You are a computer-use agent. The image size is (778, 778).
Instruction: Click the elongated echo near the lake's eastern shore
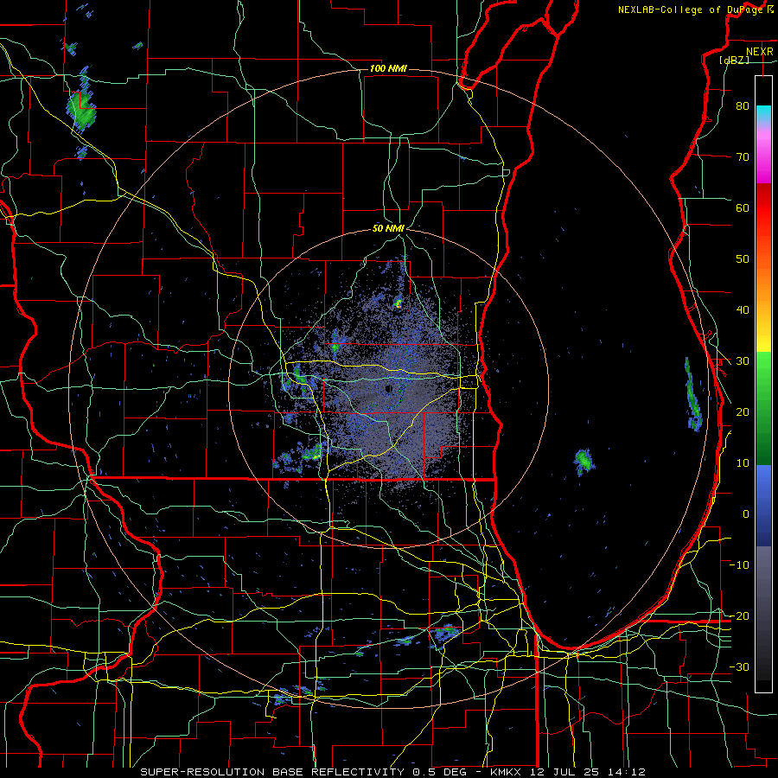coord(693,394)
